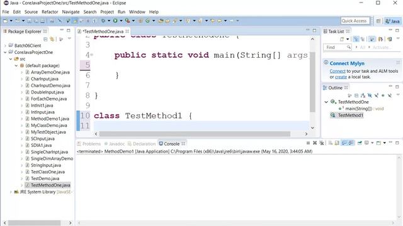Viewport: 403px width, 226px height.
Task: Click the Connect link in Mylyn panel
Action: point(338,71)
